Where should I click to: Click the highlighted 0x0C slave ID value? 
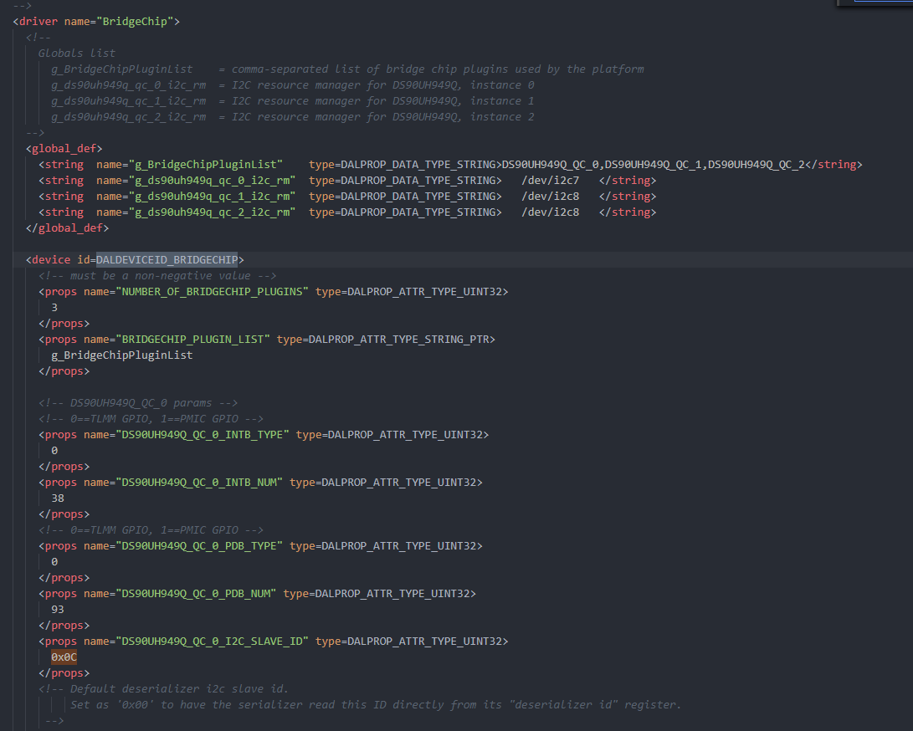click(x=64, y=657)
